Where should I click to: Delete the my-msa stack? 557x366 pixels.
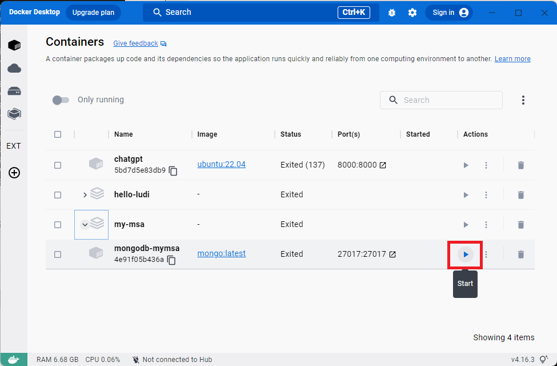521,225
